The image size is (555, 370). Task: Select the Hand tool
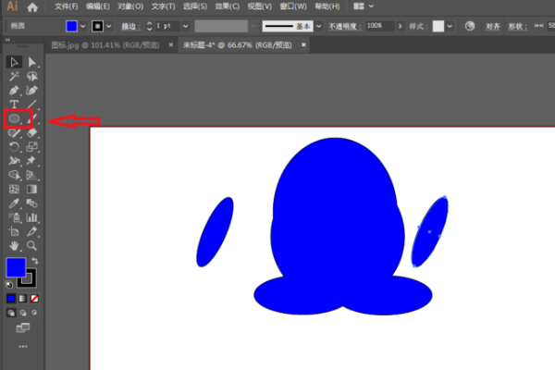pyautogui.click(x=15, y=246)
